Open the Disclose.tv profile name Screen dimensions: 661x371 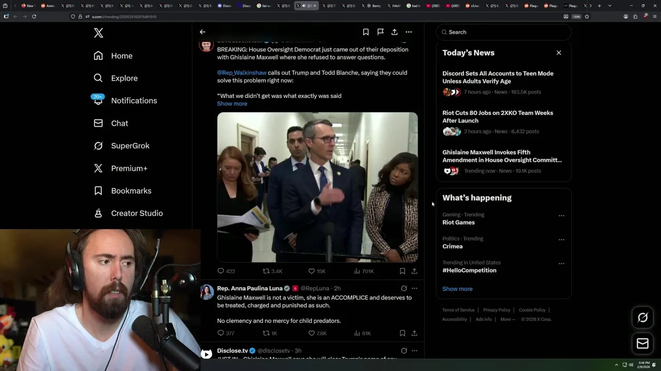coord(232,351)
